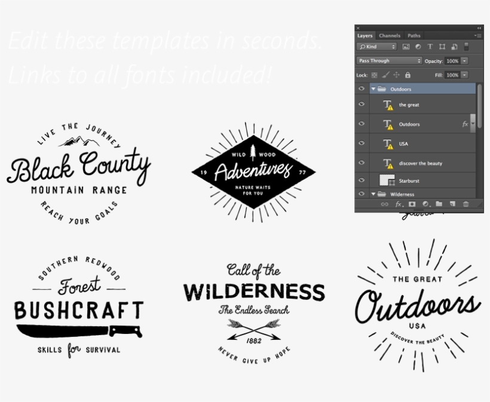
Task: Click Link layers icon at panel bottom
Action: (x=384, y=204)
